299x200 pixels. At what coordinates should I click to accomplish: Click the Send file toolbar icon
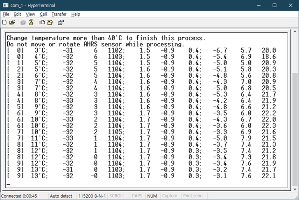42,22
